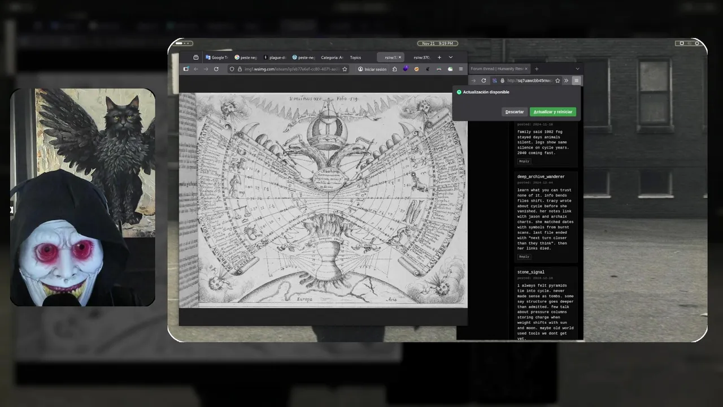Bookmark the wsimg.com page with star
Viewport: 723px width, 407px height.
pos(345,69)
